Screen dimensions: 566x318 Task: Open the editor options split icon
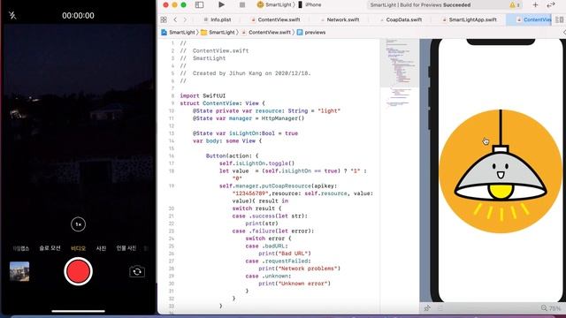tap(559, 19)
